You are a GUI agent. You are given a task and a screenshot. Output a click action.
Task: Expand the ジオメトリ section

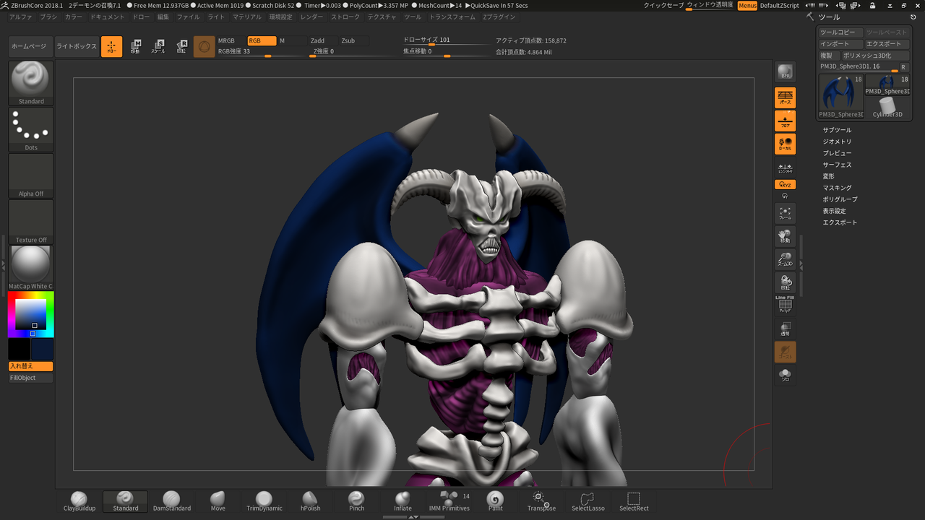[837, 142]
